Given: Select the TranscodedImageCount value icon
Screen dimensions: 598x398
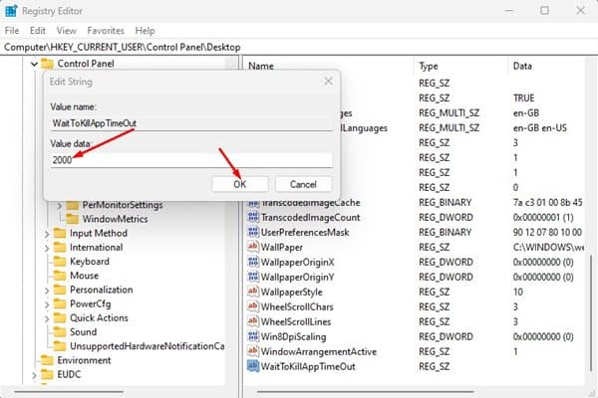Looking at the screenshot, I should pos(253,218).
